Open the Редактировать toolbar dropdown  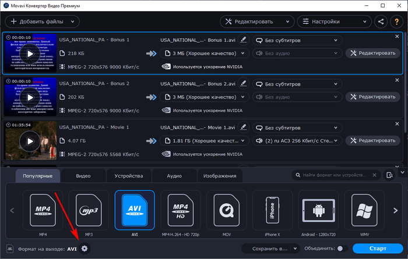tap(257, 22)
